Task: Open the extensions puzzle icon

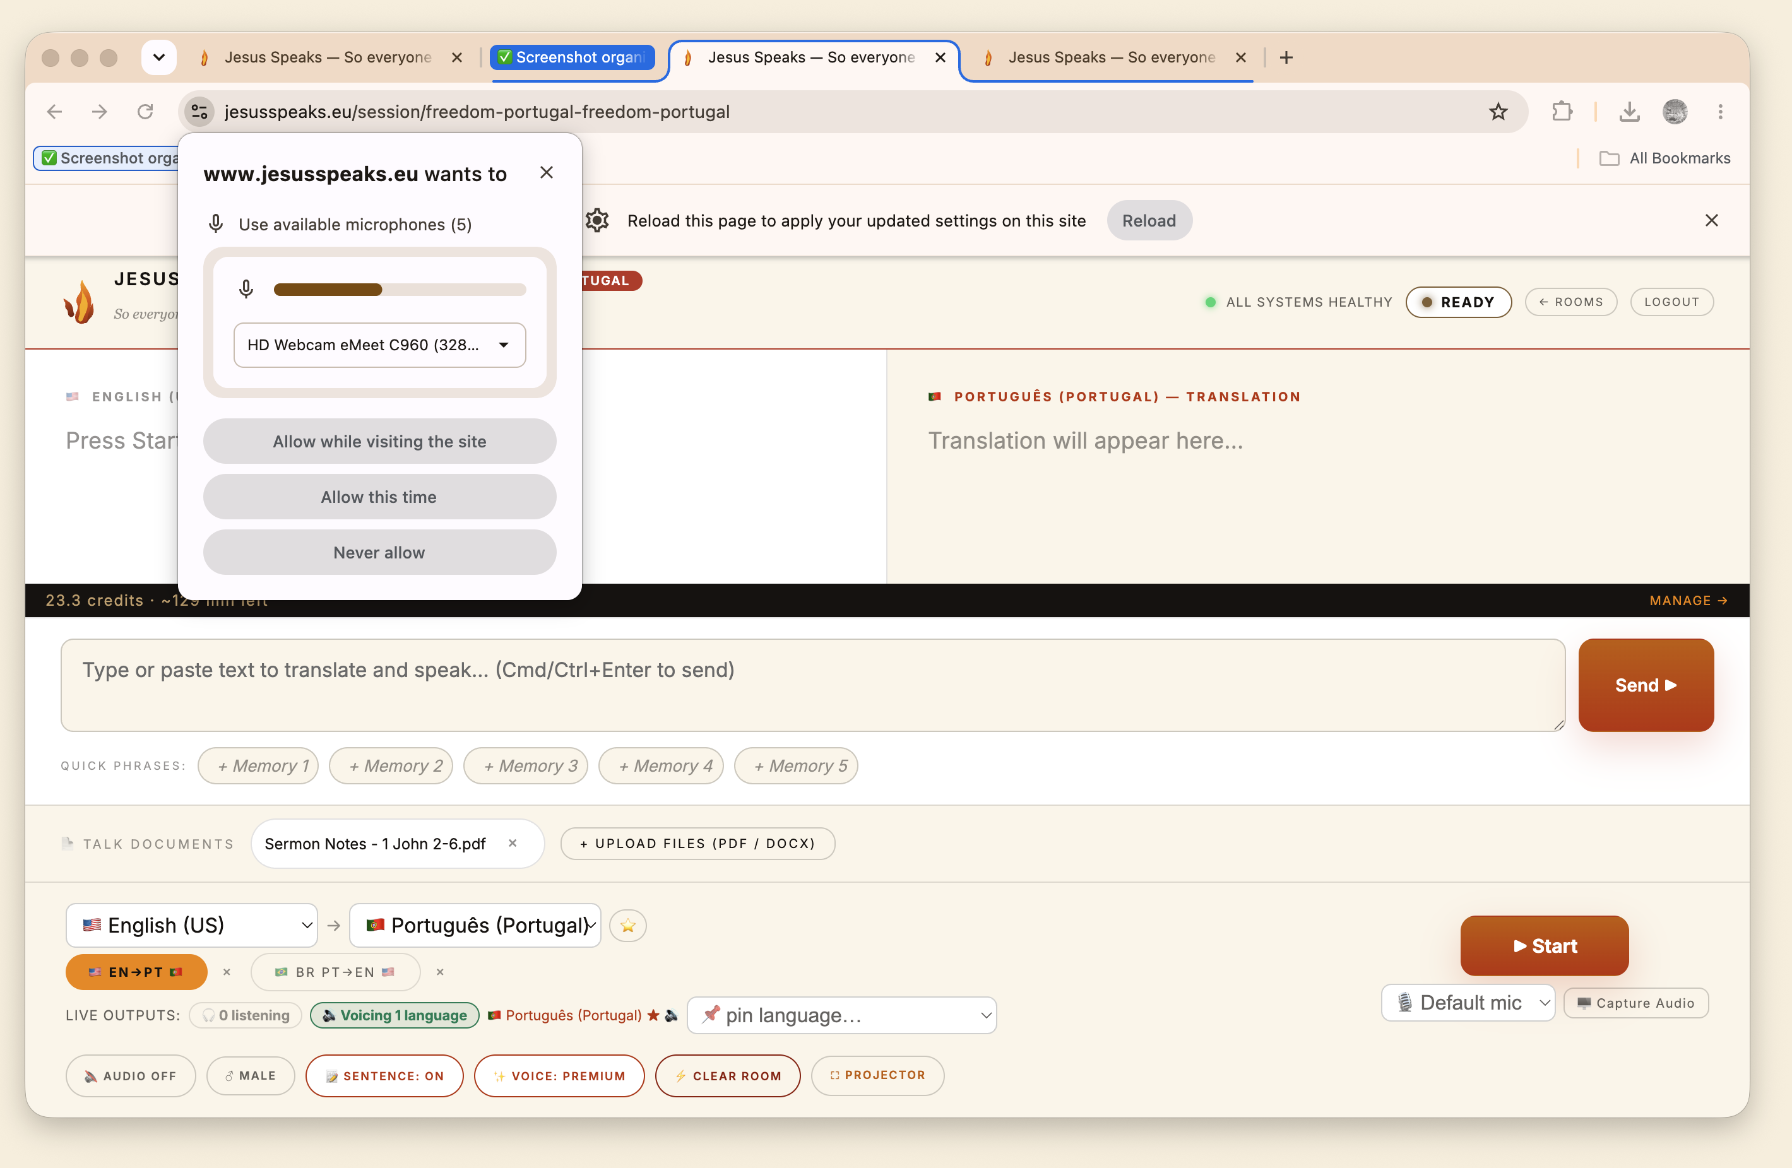Action: point(1562,112)
